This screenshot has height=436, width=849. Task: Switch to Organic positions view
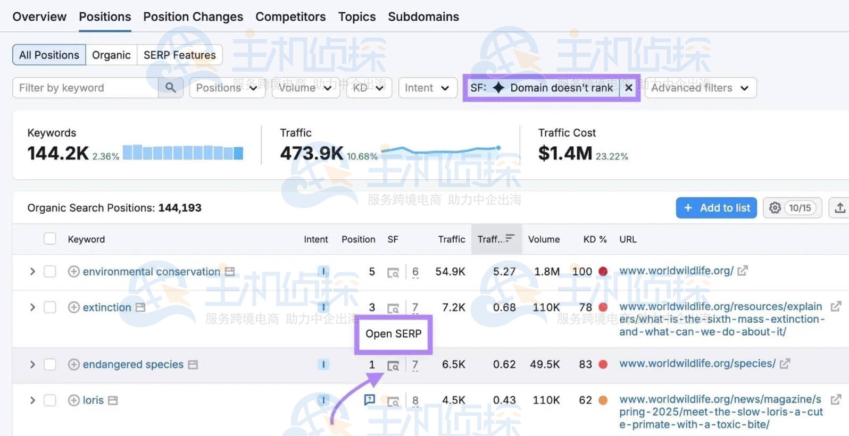[x=111, y=55]
